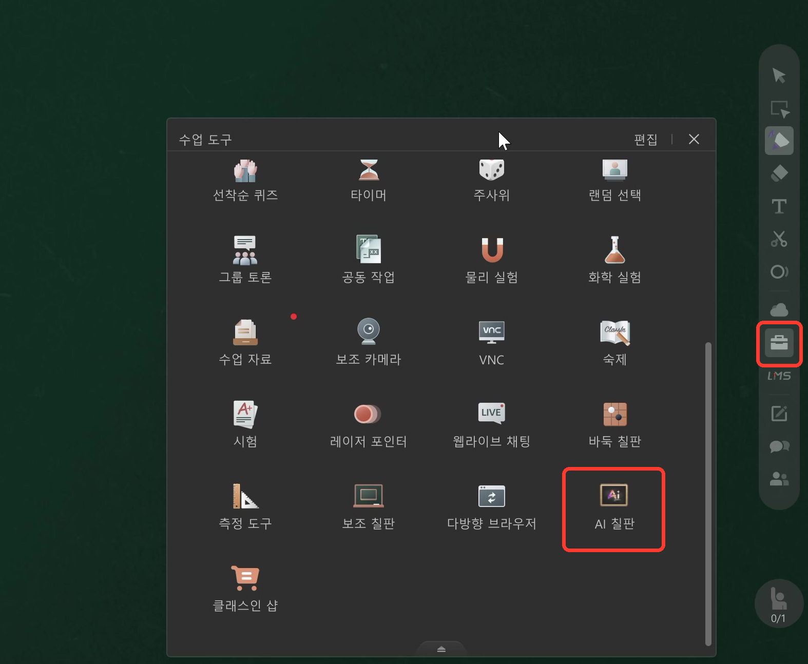Launch the VNC tool
Screen dimensions: 808x664
(492, 342)
